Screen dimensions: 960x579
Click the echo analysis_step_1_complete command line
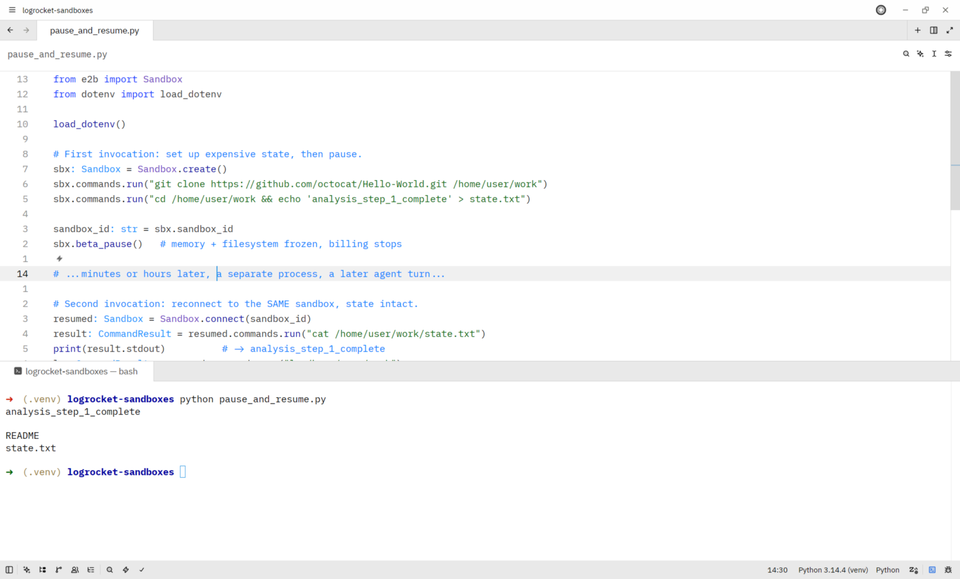point(292,199)
